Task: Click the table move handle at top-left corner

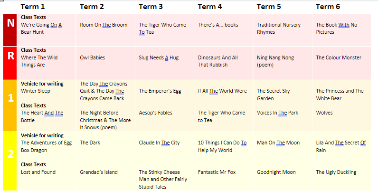Action: tap(1, 1)
